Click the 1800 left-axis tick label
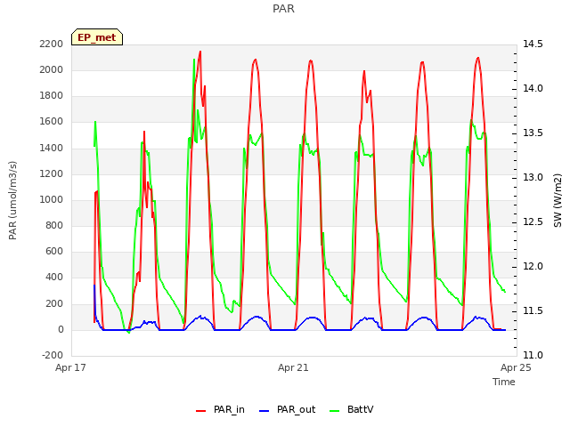The height and width of the screenshot is (427, 570). (x=52, y=96)
